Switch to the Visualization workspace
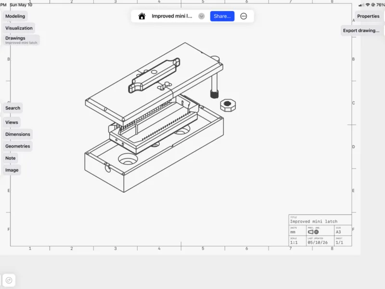385x289 pixels. pos(19,28)
